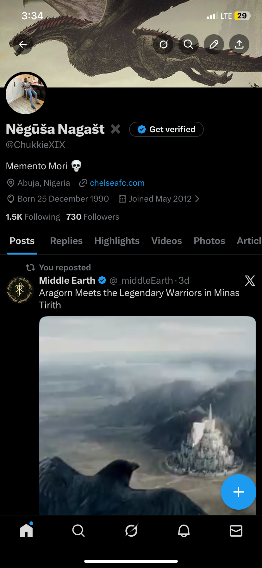Show the Photos tab
This screenshot has width=262, height=568.
click(x=209, y=241)
